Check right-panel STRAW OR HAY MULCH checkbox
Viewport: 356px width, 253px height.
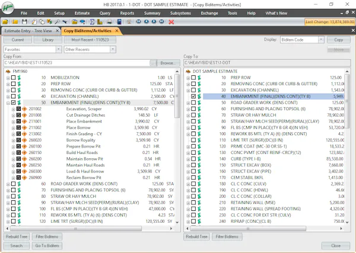click(x=193, y=115)
